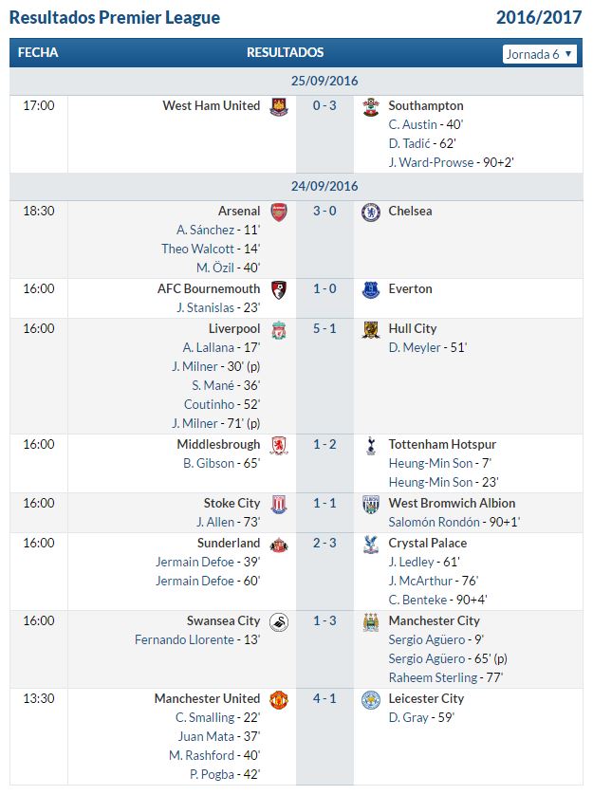
Task: Open the Jornada 6 dropdown
Action: (x=540, y=54)
